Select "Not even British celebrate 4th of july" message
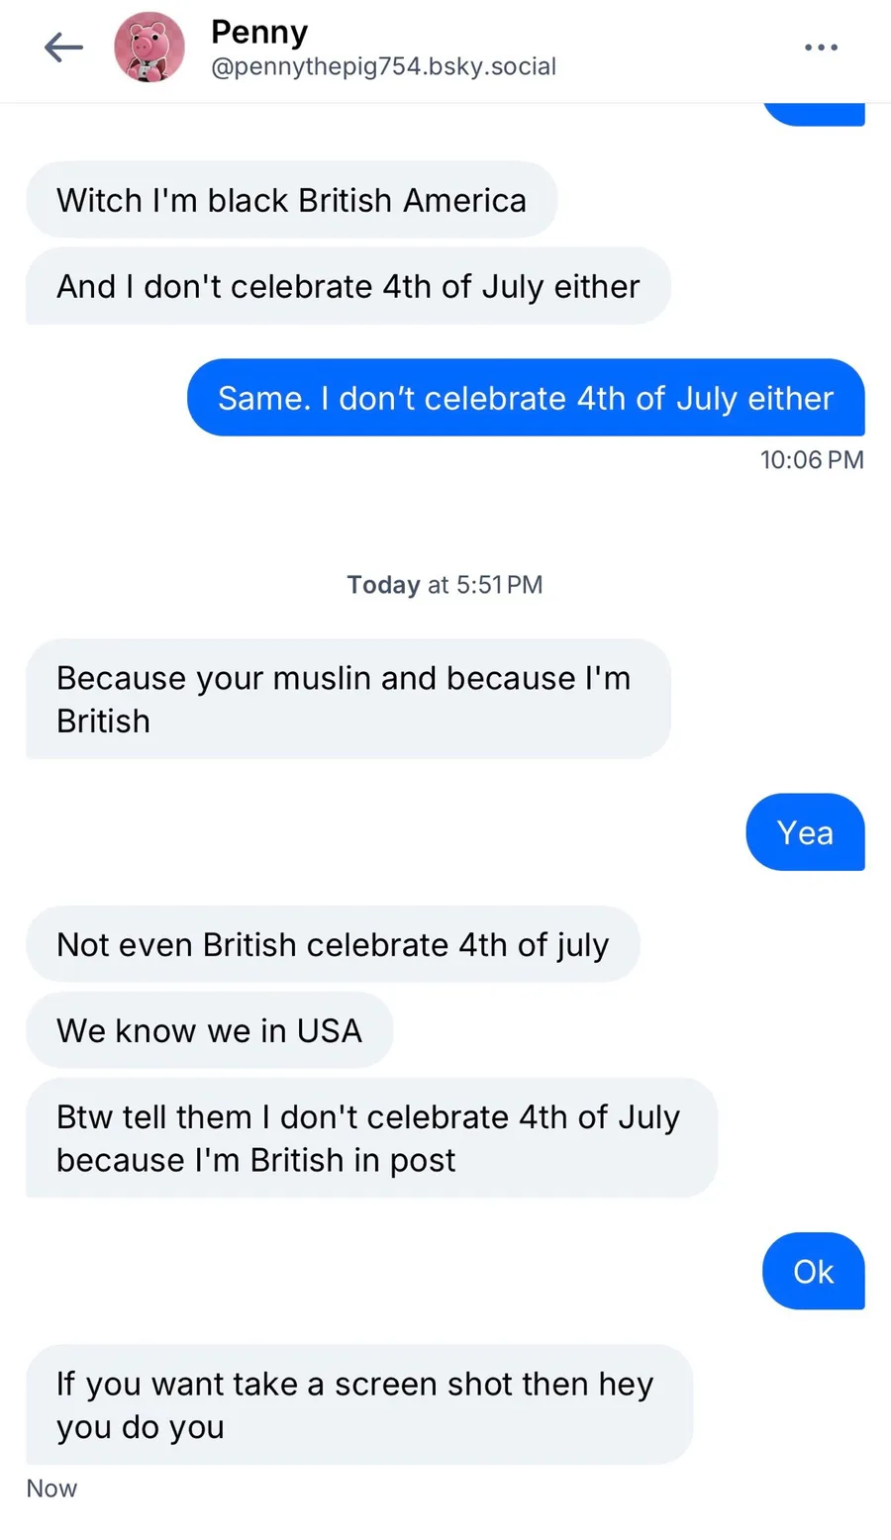This screenshot has height=1540, width=891. [333, 944]
